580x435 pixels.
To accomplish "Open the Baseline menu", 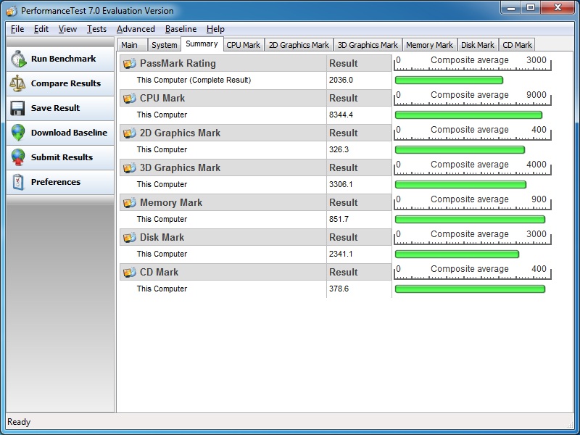I will tap(181, 29).
